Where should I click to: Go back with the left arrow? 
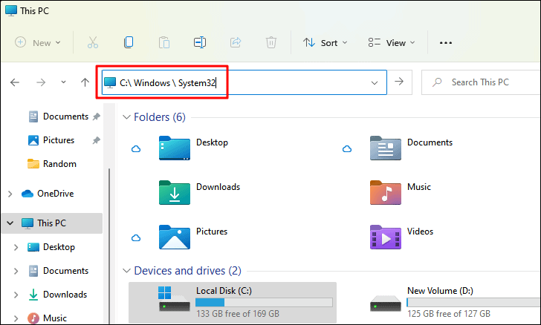tap(15, 82)
